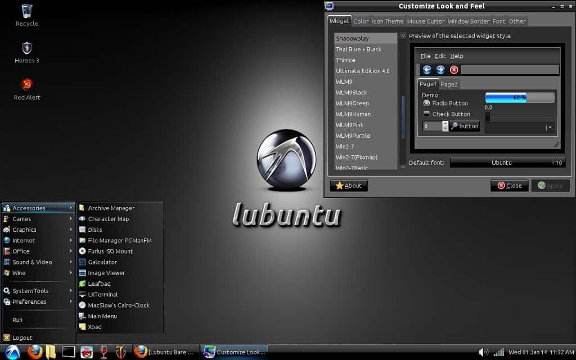Launch the Red Alert desktop shortcut
Screen dimensions: 576x360
tap(27, 89)
